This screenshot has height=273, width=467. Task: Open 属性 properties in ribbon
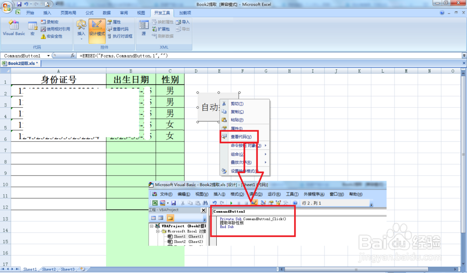tap(114, 22)
